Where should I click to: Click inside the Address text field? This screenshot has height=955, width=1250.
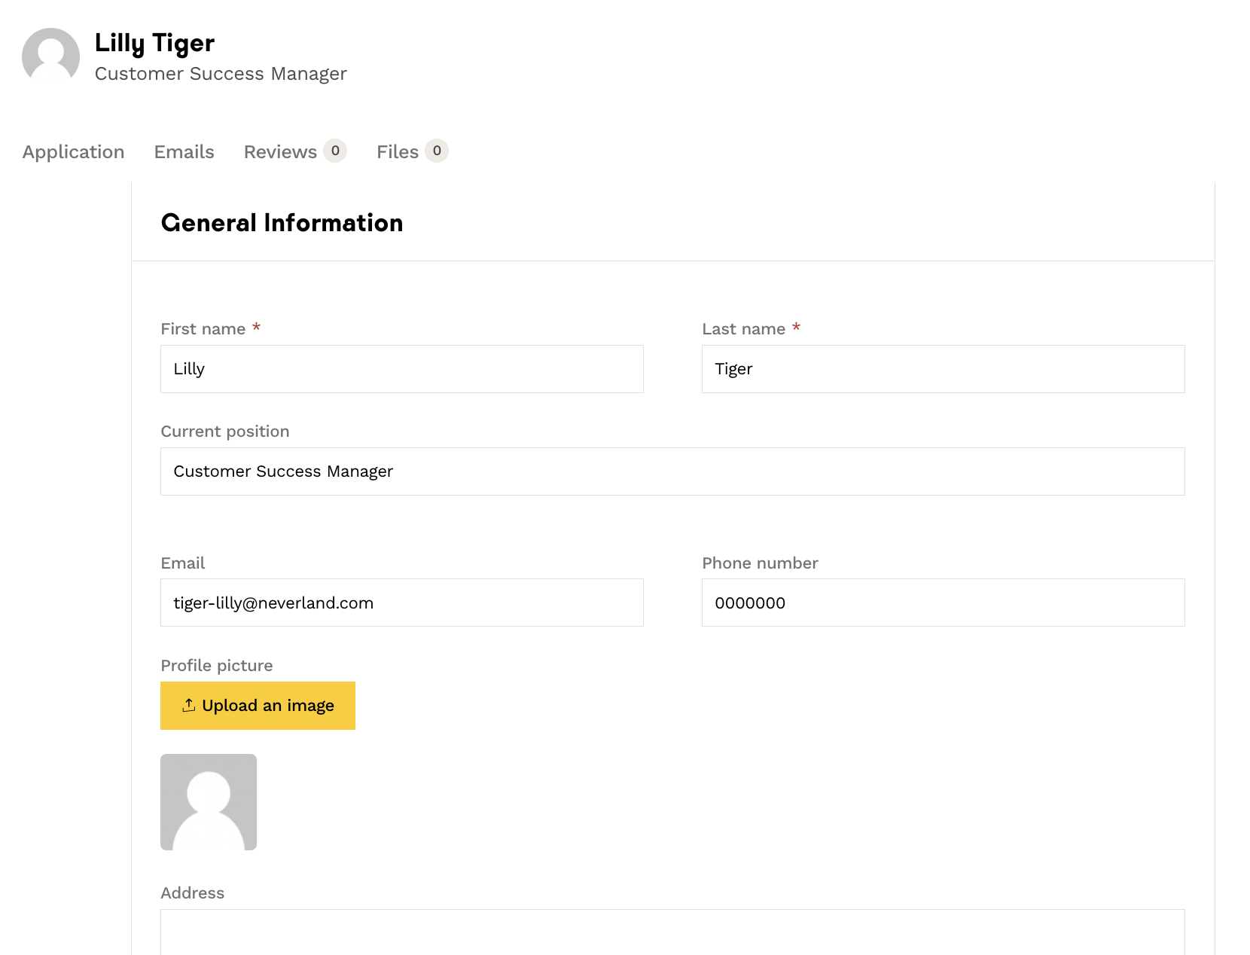672,932
